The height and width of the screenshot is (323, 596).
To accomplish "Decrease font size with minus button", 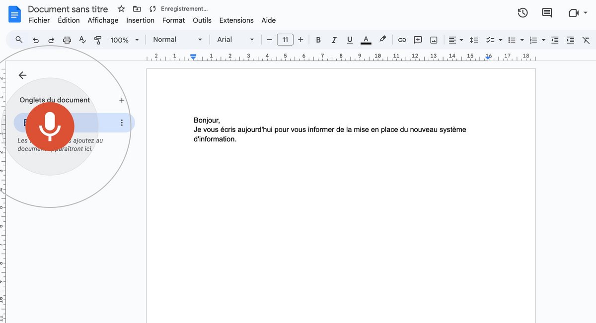I will 269,40.
